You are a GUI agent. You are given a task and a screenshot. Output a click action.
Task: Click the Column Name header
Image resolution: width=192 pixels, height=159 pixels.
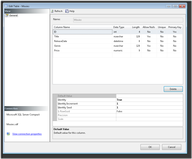pyautogui.click(x=82, y=27)
